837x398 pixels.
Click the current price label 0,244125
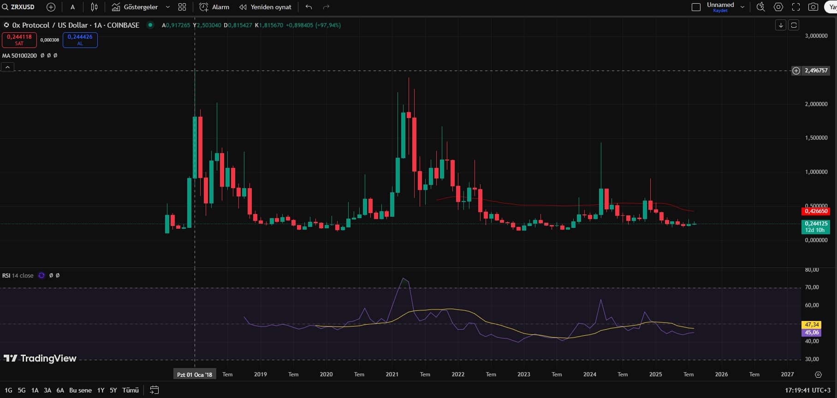coord(816,224)
